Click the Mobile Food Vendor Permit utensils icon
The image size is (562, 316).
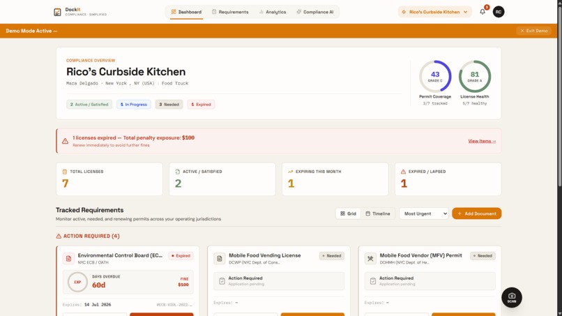tap(370, 258)
